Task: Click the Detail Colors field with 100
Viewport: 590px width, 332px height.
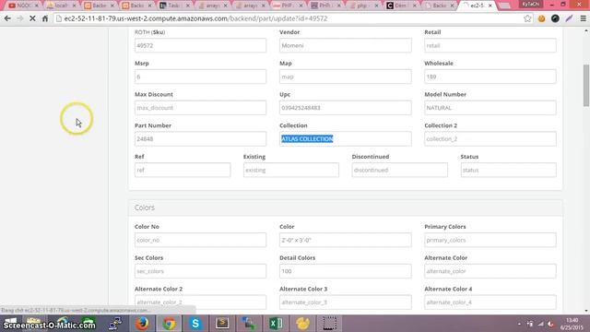Action: [x=345, y=271]
